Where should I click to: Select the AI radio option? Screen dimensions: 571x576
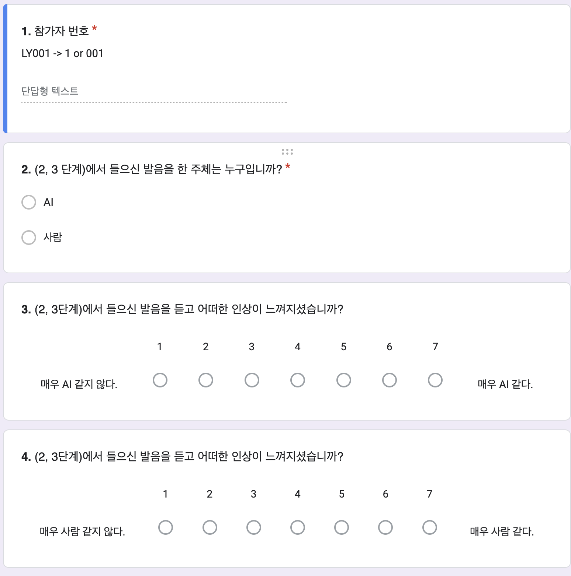click(x=29, y=202)
